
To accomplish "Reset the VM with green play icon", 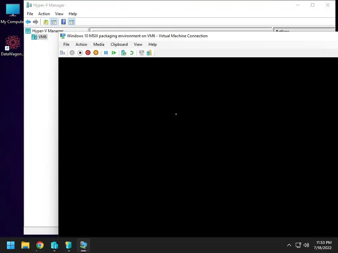I will [x=114, y=53].
